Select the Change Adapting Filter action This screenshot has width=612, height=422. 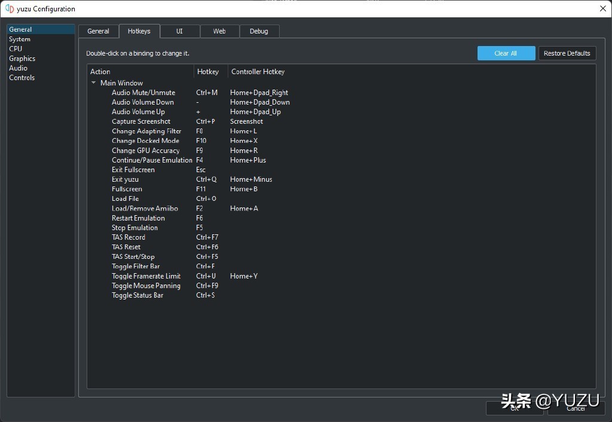click(146, 131)
